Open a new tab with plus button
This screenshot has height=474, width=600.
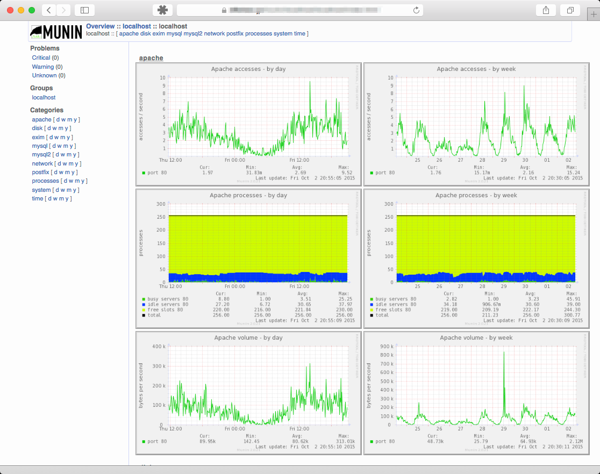(x=594, y=14)
